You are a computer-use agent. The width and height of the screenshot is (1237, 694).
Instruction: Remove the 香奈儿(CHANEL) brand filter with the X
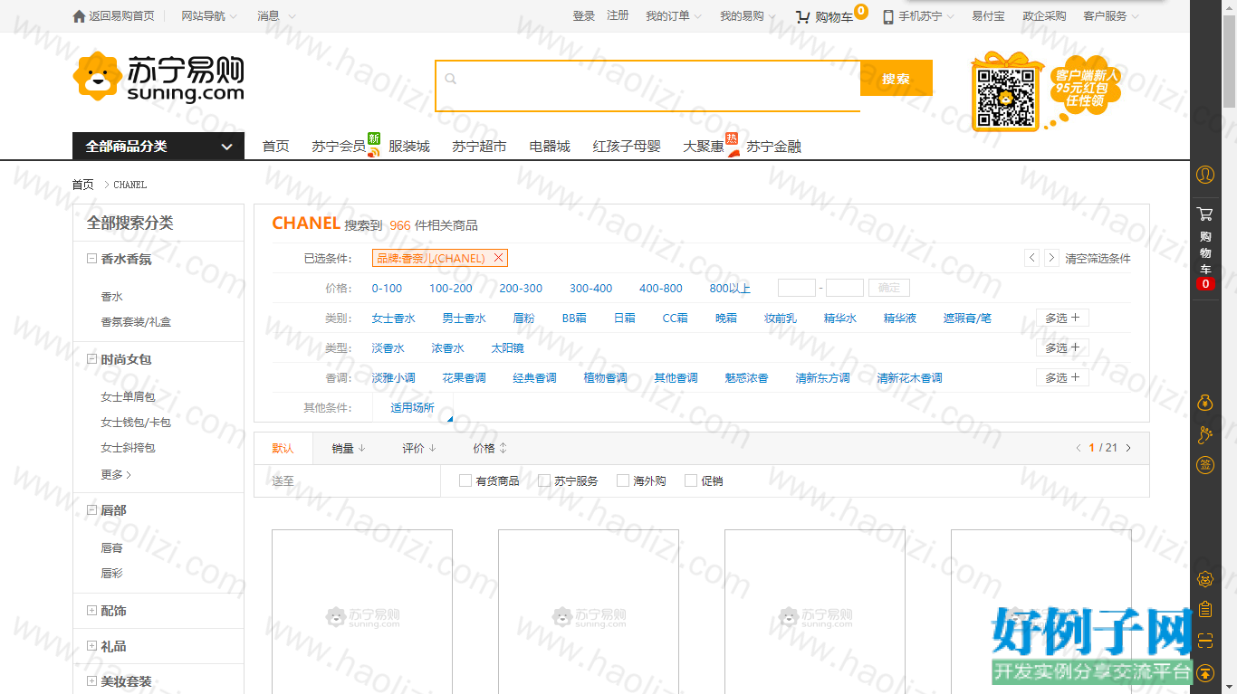pos(498,258)
